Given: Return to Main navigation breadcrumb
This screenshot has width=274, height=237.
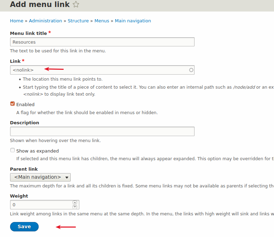Looking at the screenshot, I should [x=133, y=21].
